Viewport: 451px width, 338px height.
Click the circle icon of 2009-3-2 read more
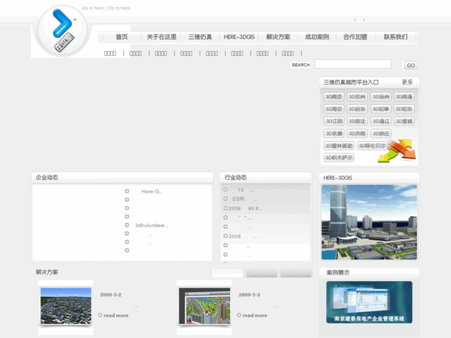click(x=100, y=315)
